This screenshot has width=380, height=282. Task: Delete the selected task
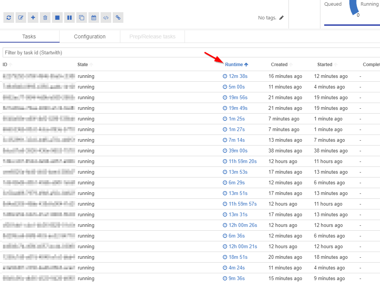click(x=45, y=17)
